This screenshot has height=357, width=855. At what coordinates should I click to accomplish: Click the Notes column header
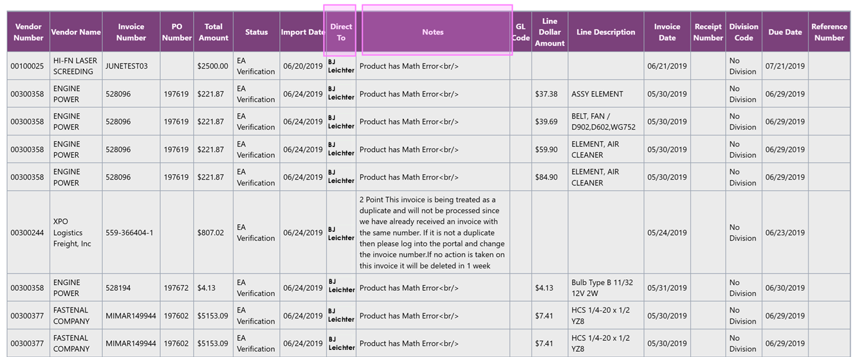(x=433, y=32)
